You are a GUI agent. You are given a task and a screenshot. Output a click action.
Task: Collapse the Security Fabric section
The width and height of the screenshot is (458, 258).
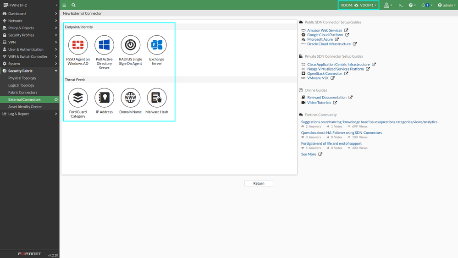point(29,71)
